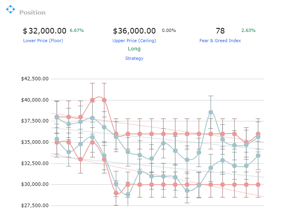Image resolution: width=293 pixels, height=217 pixels.
Task: Click the 0.00% ceiling change percentage
Action: click(x=169, y=30)
